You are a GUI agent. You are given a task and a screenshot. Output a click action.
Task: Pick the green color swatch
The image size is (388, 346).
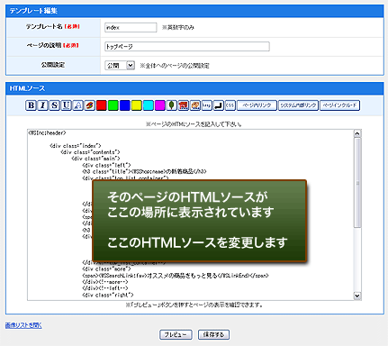pos(113,105)
